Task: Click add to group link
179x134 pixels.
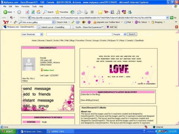Action: tap(36, 106)
